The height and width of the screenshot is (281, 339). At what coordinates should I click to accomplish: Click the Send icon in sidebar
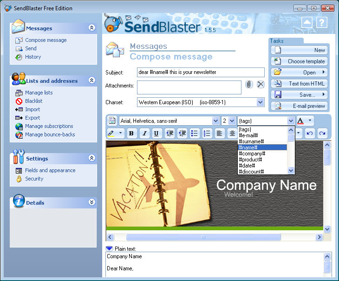[x=19, y=49]
